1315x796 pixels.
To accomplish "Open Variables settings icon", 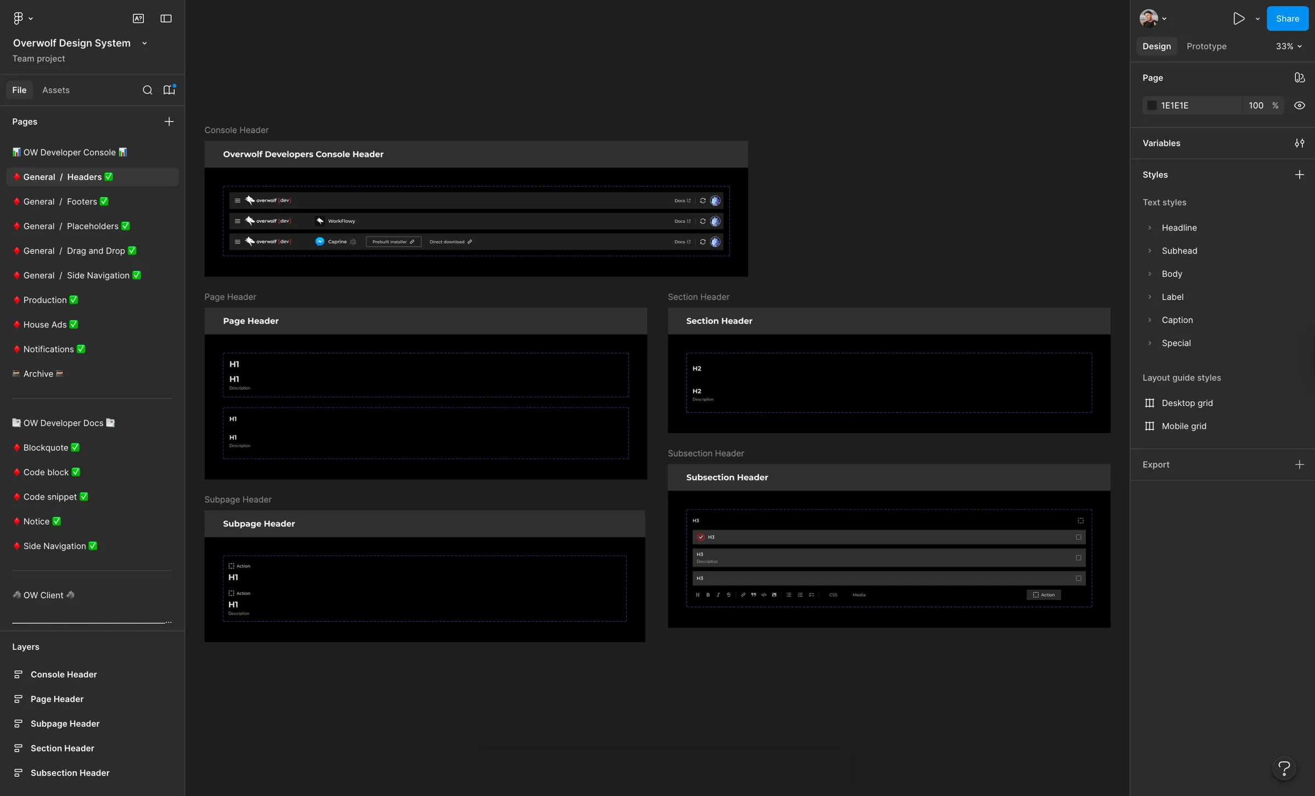I will tap(1299, 143).
